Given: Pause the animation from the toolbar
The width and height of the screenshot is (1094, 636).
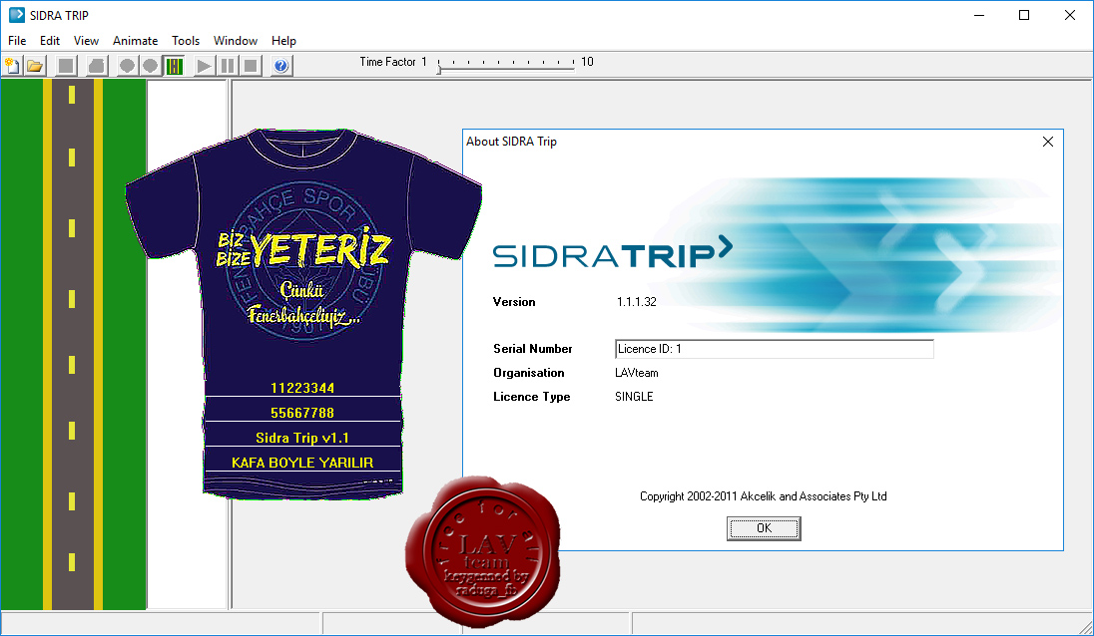Looking at the screenshot, I should coord(227,66).
